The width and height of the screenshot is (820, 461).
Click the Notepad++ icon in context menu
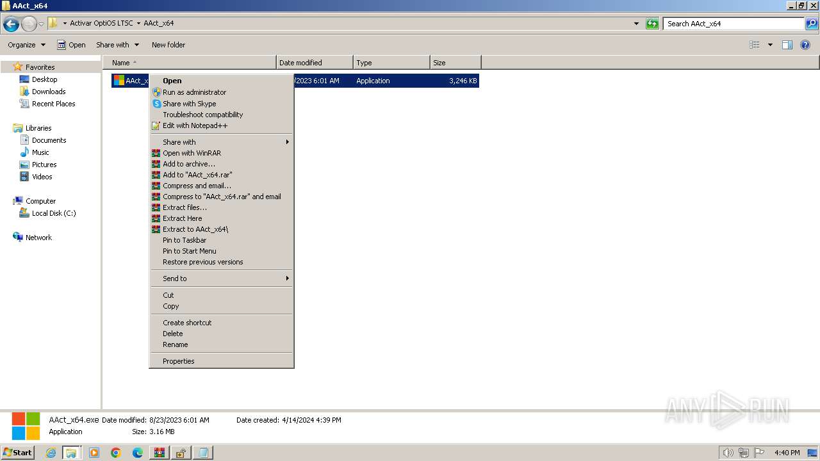(156, 125)
